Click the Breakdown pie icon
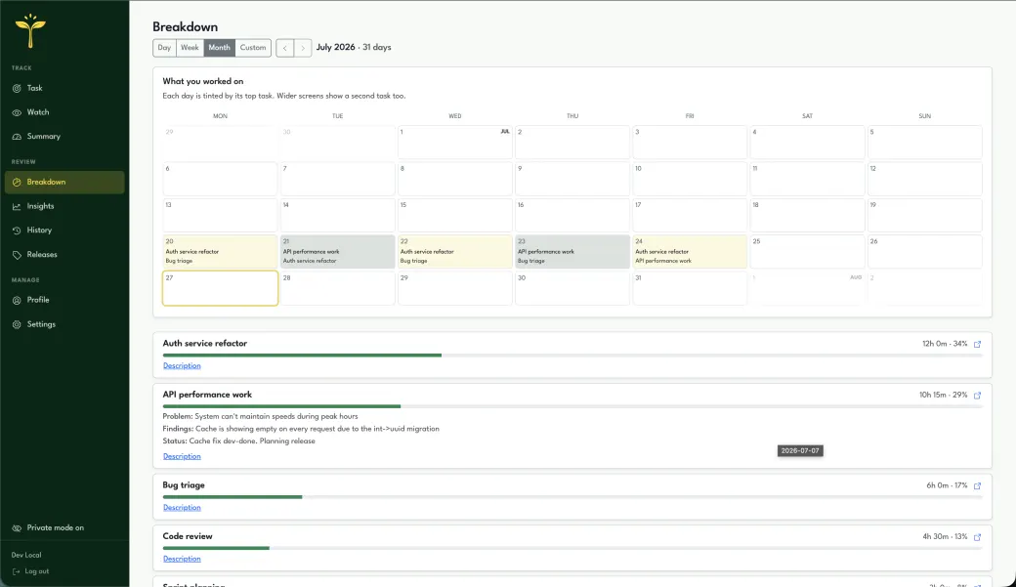This screenshot has width=1016, height=587. tap(17, 182)
